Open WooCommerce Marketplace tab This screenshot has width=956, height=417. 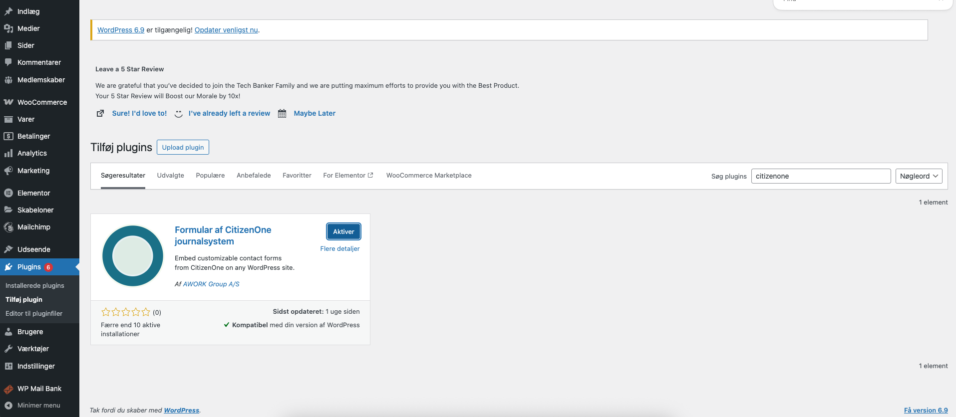click(429, 176)
